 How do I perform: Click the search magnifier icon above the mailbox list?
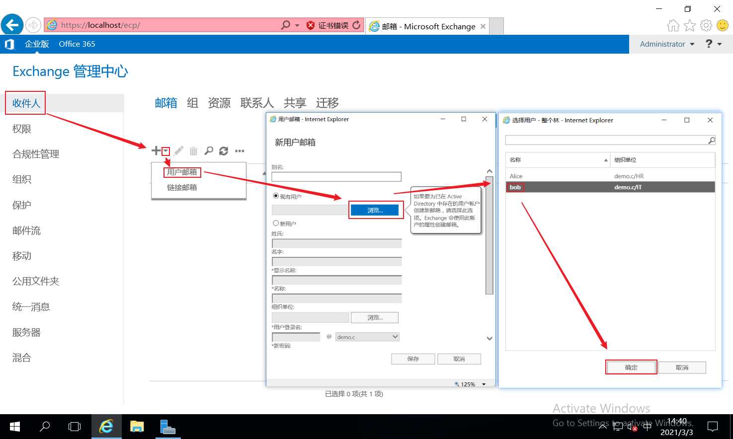209,150
